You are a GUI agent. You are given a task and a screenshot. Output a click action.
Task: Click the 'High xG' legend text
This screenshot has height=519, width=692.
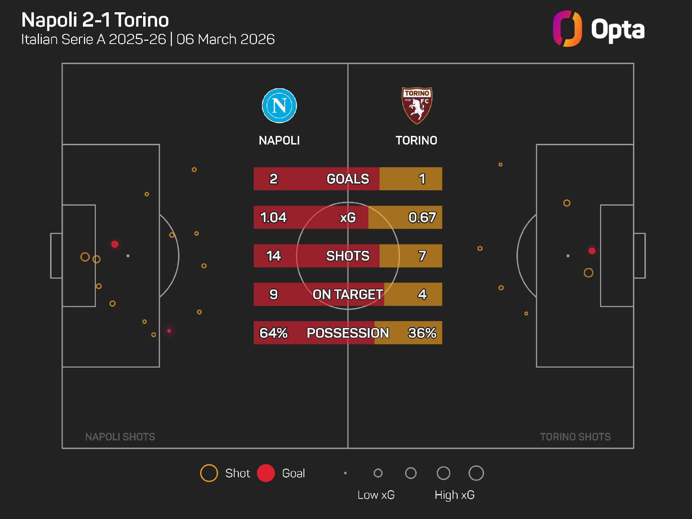click(x=454, y=495)
